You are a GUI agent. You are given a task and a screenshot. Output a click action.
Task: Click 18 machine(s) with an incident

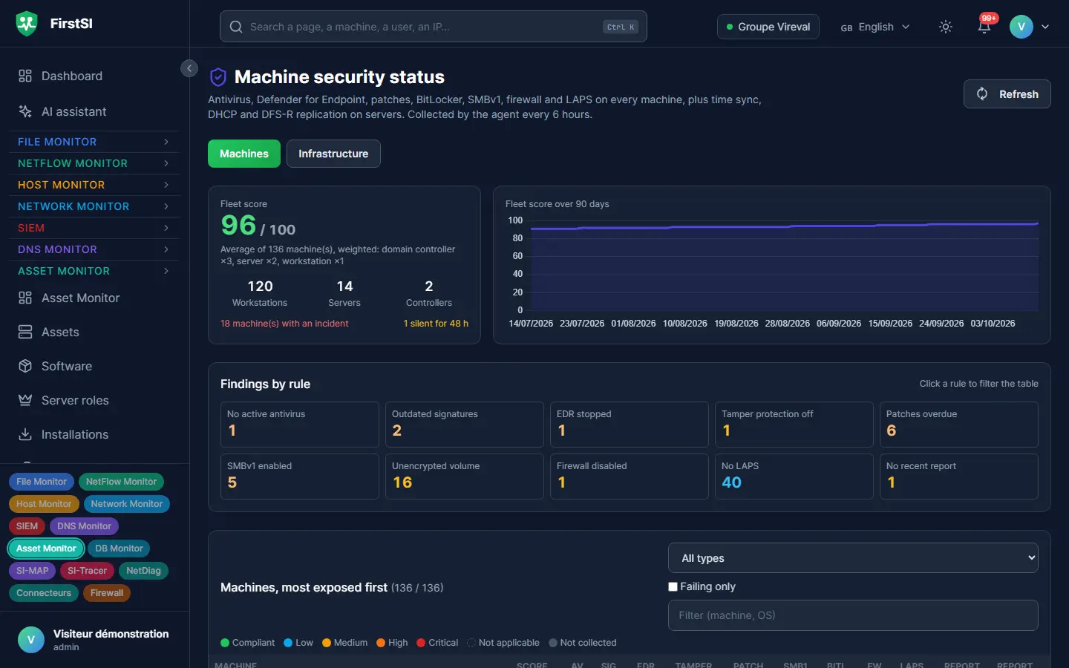pos(284,324)
